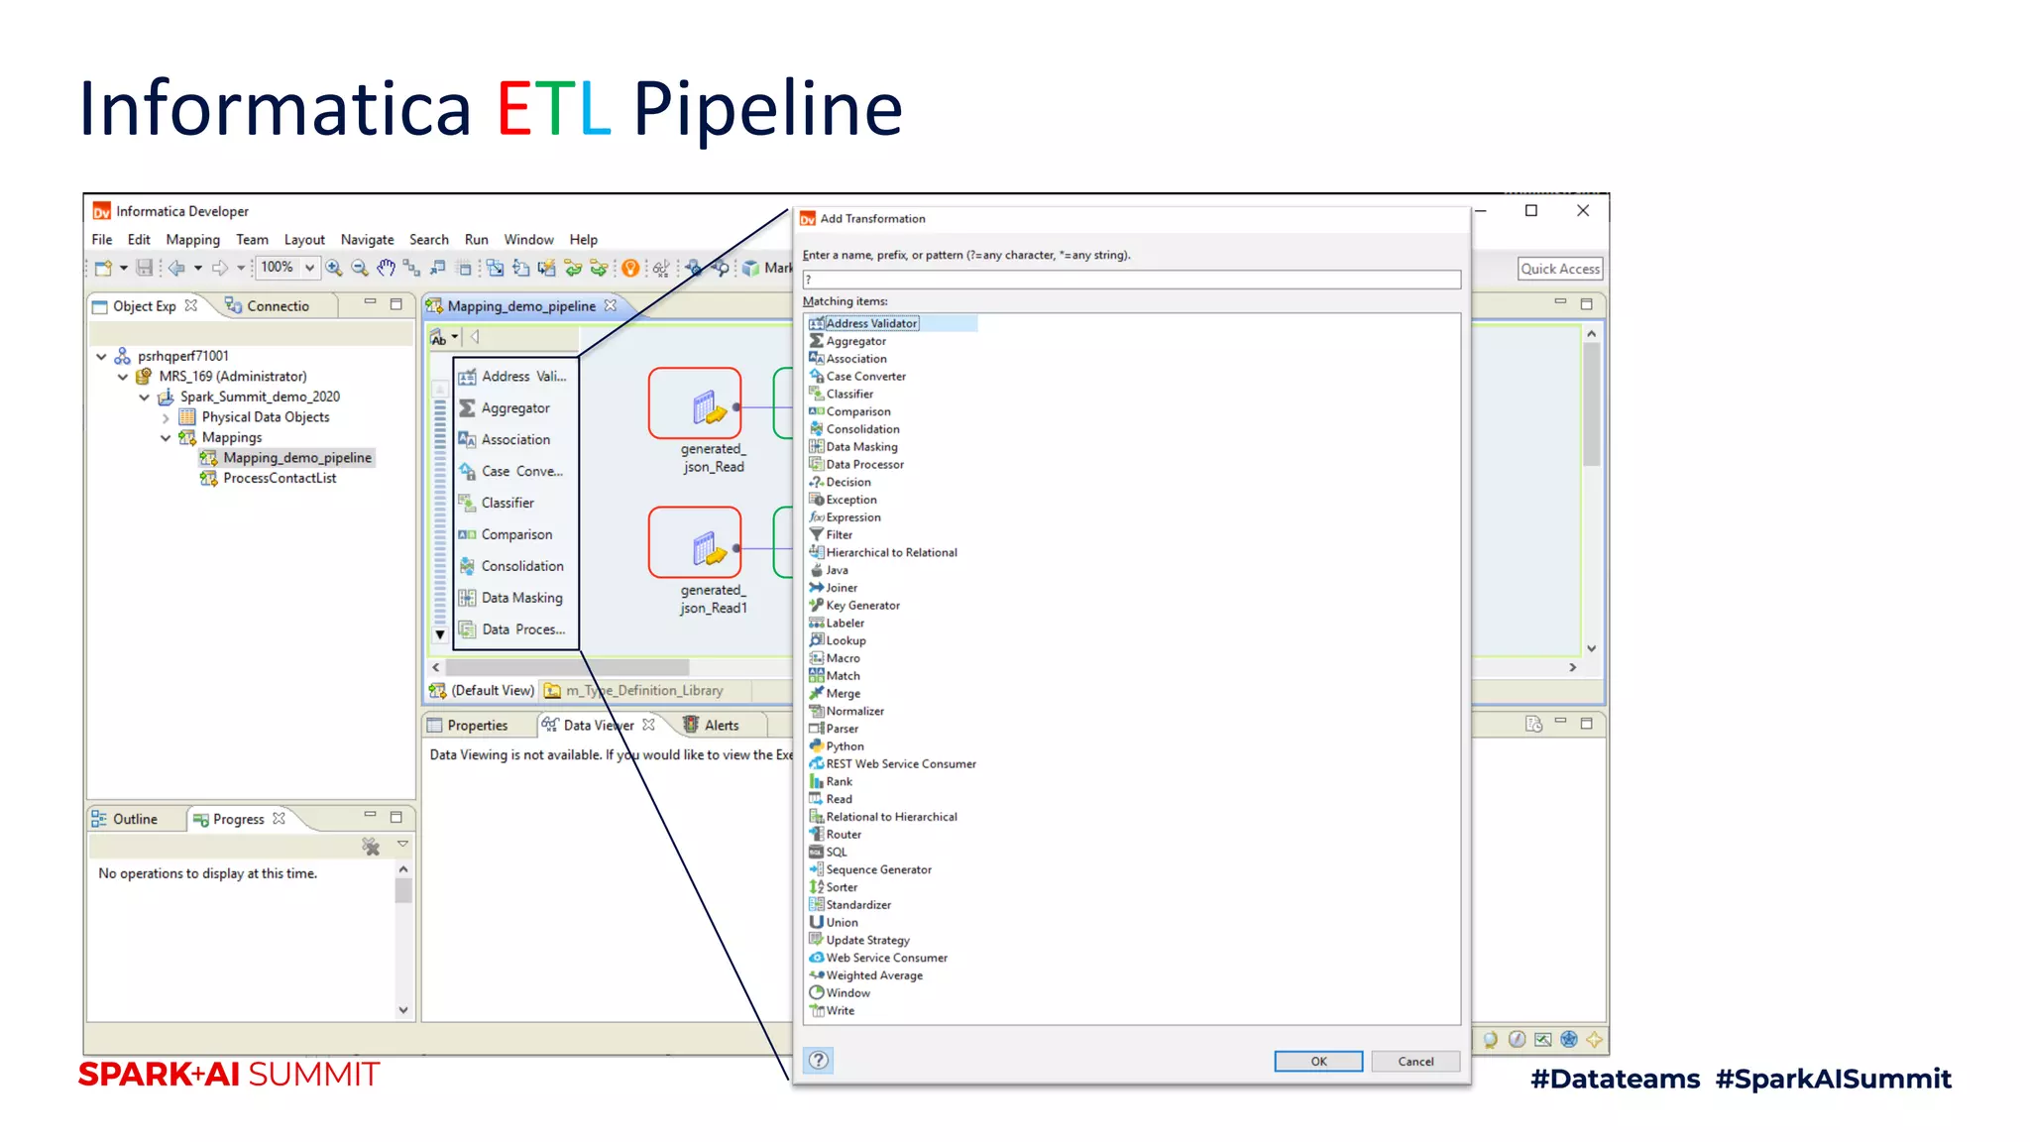Select the generated_json_Read node on canvas
Screen dimensions: 2030x1142
[x=696, y=403]
